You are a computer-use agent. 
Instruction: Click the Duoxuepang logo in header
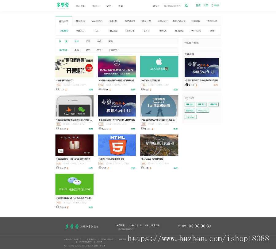tap(63, 6)
